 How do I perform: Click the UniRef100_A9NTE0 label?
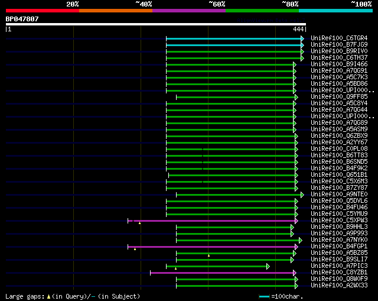tap(339, 195)
